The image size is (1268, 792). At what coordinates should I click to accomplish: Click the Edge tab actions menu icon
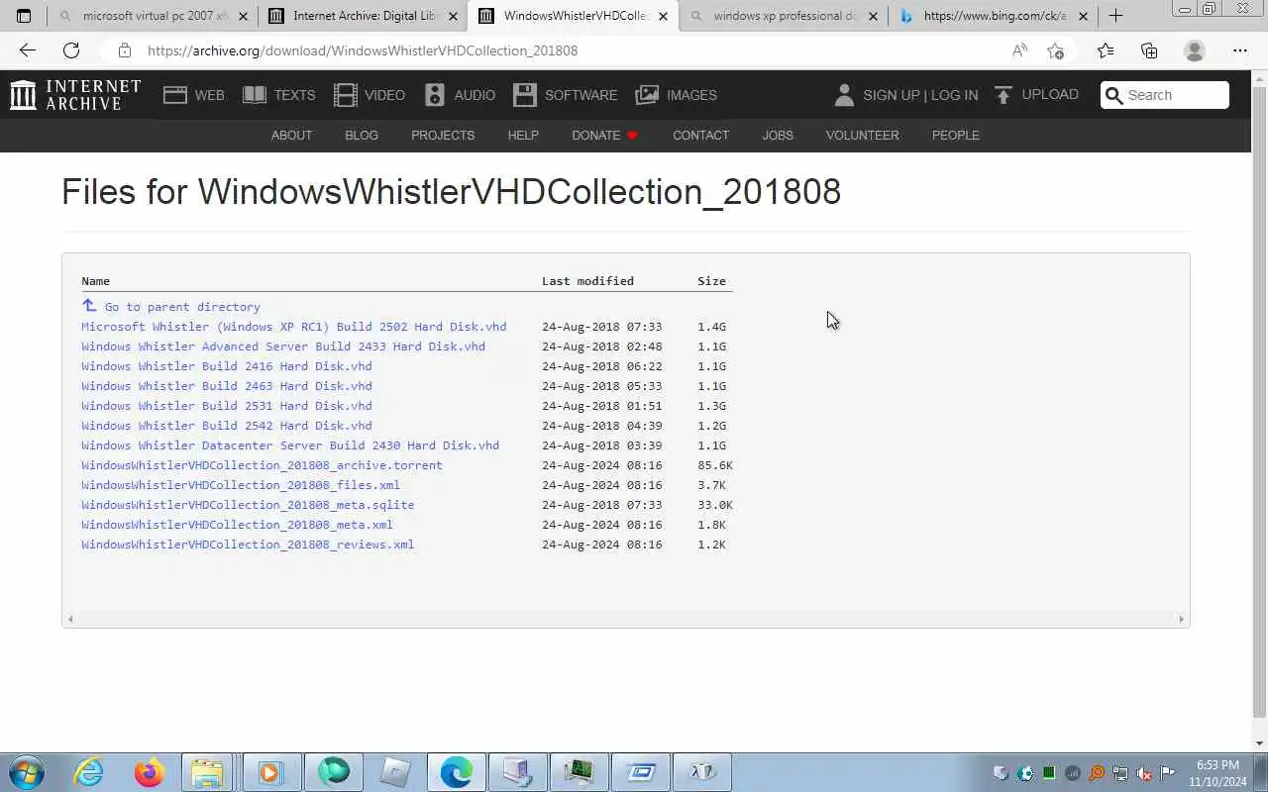pyautogui.click(x=24, y=16)
